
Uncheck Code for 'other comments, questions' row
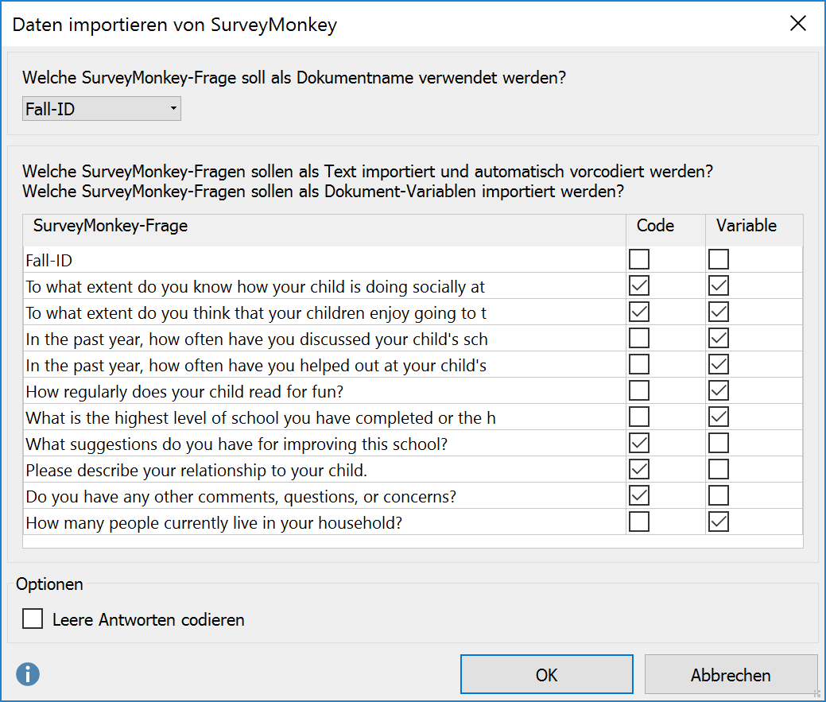click(639, 495)
